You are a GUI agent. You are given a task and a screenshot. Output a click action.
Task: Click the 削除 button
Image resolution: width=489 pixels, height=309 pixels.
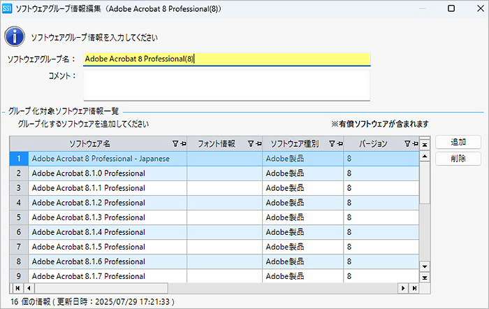[458, 159]
